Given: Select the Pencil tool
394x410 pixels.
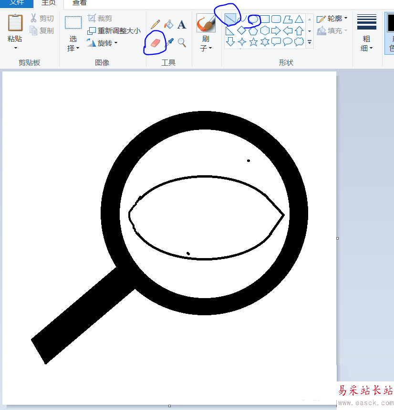Looking at the screenshot, I should pyautogui.click(x=156, y=24).
